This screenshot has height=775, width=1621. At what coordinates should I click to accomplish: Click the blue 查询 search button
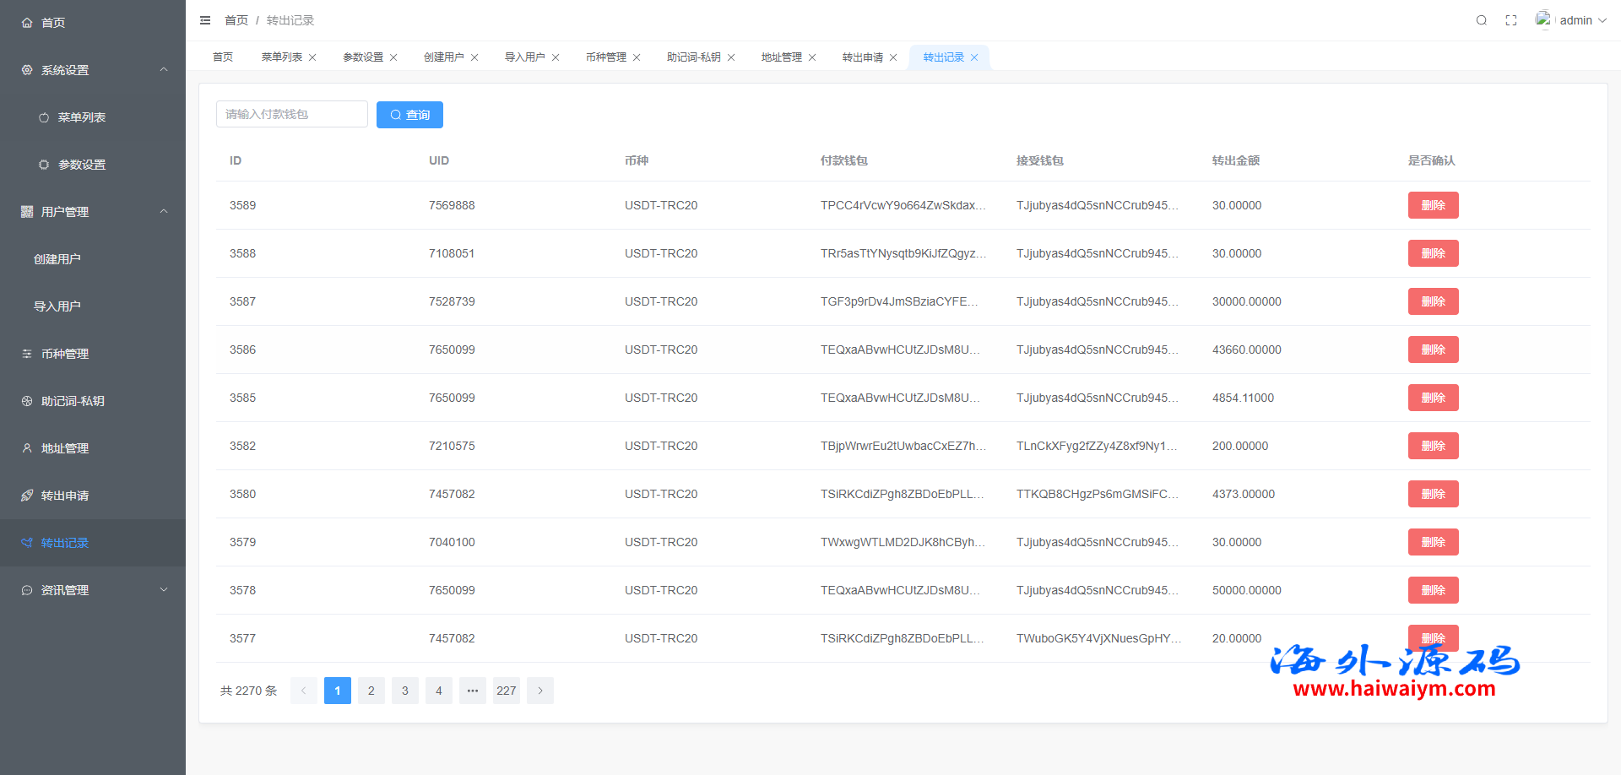409,115
